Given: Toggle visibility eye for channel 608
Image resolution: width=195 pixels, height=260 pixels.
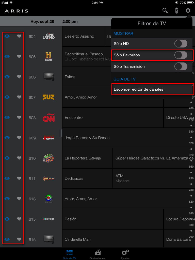Looking at the screenshot, I should point(7,117).
